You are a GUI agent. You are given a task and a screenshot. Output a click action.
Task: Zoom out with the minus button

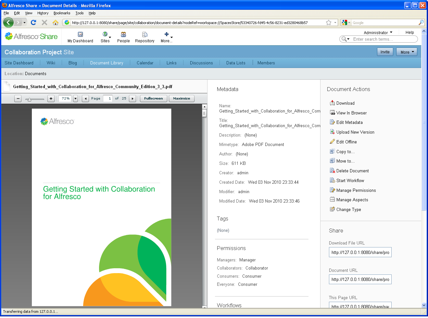[18, 99]
